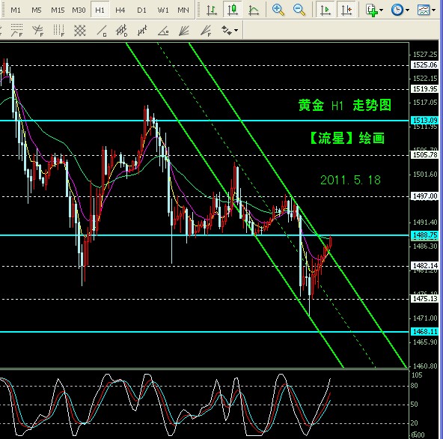Select the bar chart icon
This screenshot has height=439, width=443.
click(211, 10)
